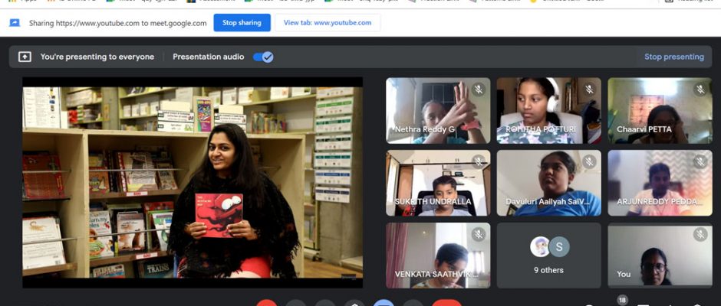Click the present-screen icon beside You're presenting

25,57
